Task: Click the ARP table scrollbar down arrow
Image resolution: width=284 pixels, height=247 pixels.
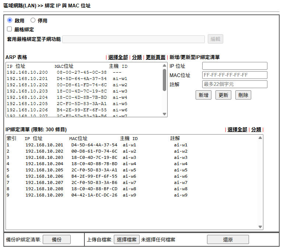Action: [164, 114]
